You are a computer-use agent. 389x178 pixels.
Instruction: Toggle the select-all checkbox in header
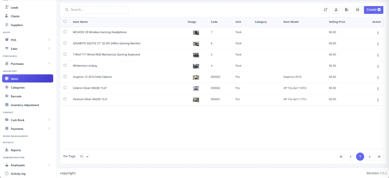[x=65, y=22]
